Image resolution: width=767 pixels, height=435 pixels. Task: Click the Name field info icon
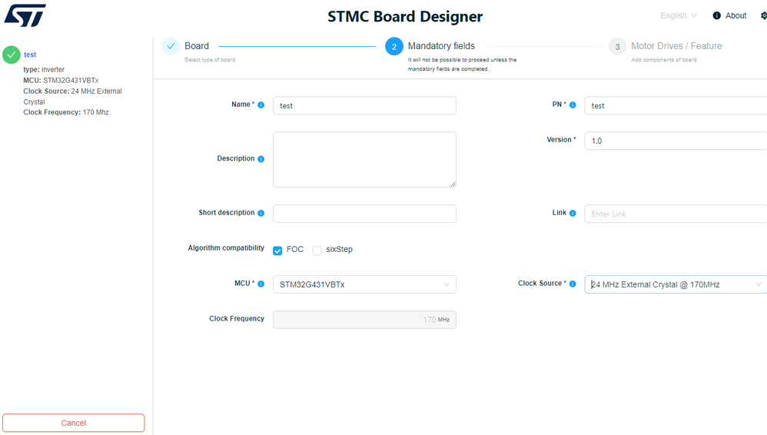[x=261, y=105]
